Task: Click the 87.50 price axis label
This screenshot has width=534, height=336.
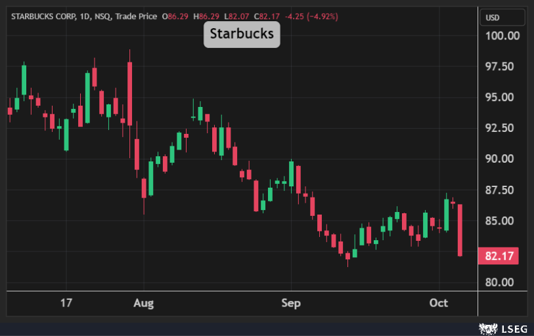Action: point(501,190)
